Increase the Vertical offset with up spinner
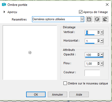Image resolution: width=112 pixels, height=102 pixels. [x=98, y=31]
